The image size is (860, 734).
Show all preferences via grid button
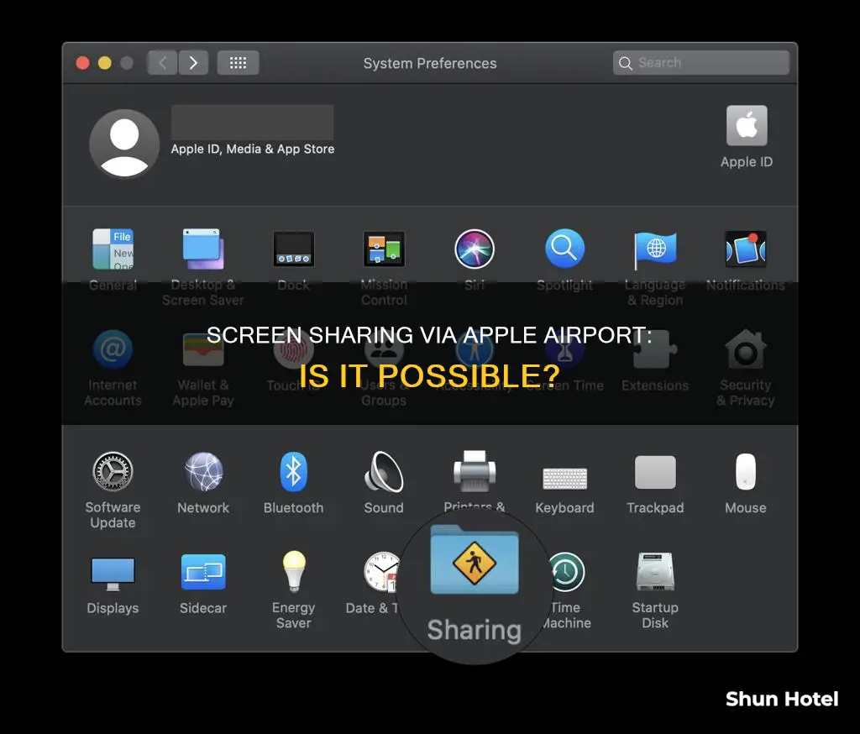coord(238,63)
